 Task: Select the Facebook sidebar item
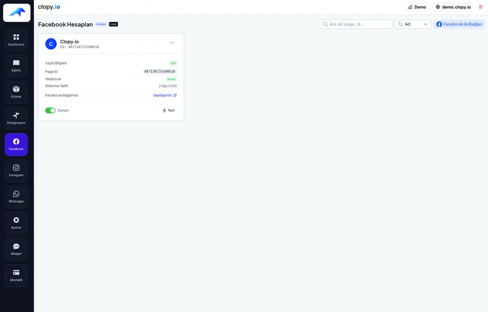pos(16,144)
